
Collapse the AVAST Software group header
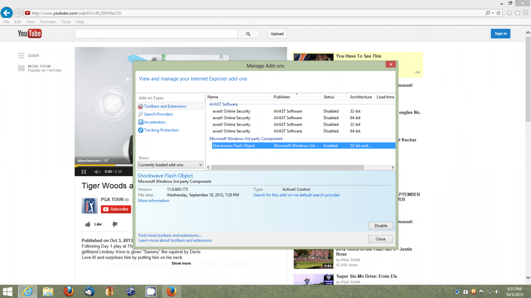point(223,104)
